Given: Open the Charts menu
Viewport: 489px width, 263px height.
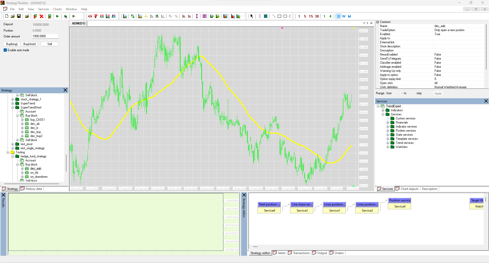Looking at the screenshot, I should click(57, 9).
